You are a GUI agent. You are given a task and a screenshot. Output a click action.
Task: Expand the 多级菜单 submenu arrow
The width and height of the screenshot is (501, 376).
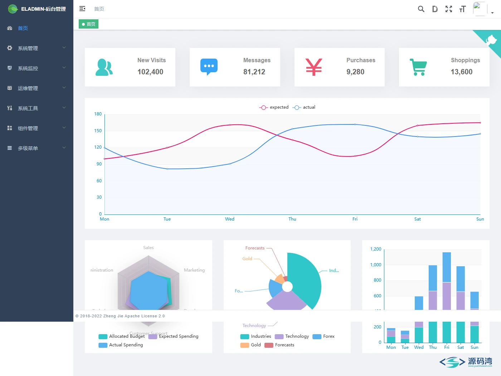pyautogui.click(x=64, y=148)
